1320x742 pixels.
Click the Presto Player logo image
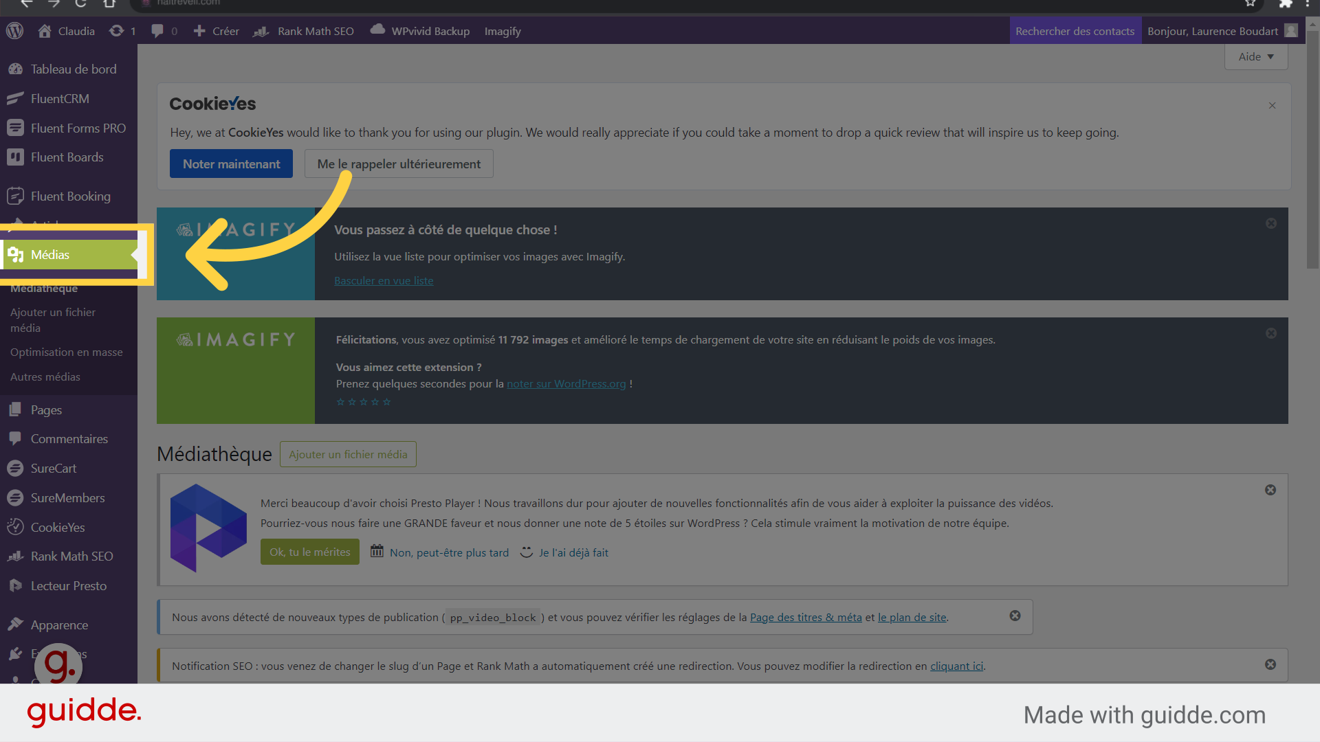(x=208, y=528)
